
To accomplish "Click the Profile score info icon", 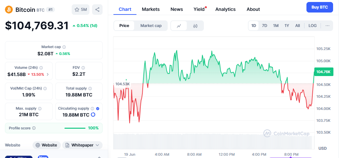I will (x=34, y=128).
